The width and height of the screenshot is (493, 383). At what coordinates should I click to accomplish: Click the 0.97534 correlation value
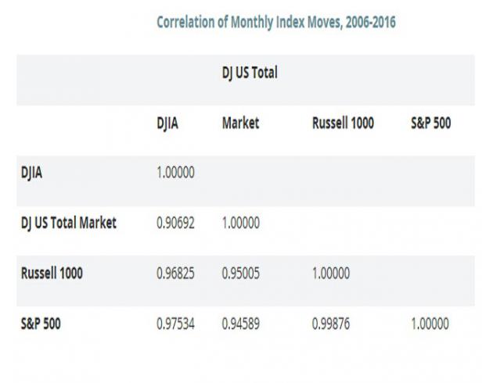175,324
